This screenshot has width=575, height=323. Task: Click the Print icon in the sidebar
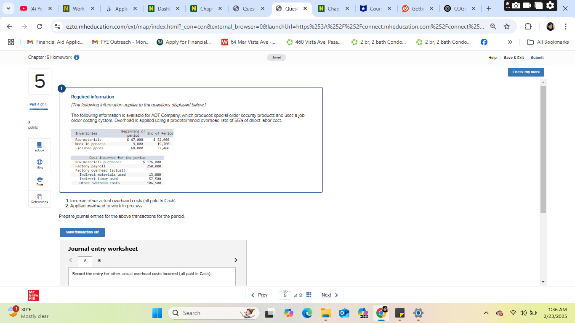39,181
